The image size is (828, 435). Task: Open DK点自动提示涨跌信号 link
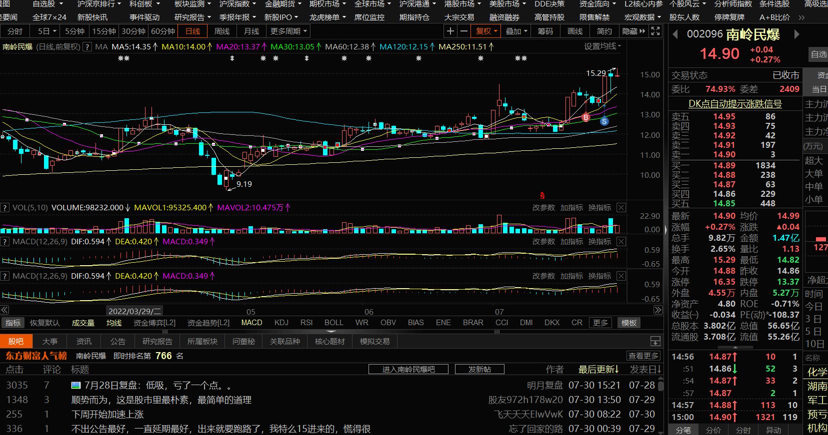[x=735, y=104]
